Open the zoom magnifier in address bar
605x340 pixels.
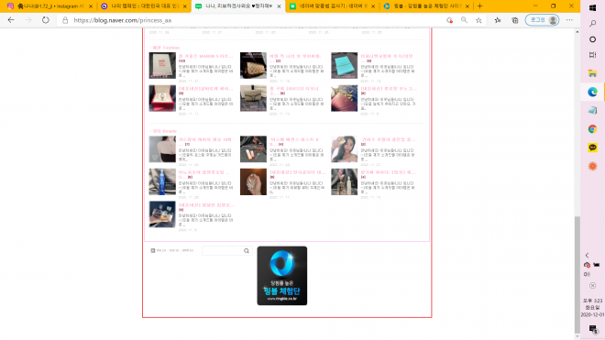pos(464,20)
